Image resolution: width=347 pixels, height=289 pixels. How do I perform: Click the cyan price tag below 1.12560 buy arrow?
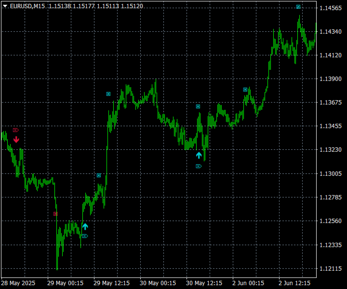point(85,236)
